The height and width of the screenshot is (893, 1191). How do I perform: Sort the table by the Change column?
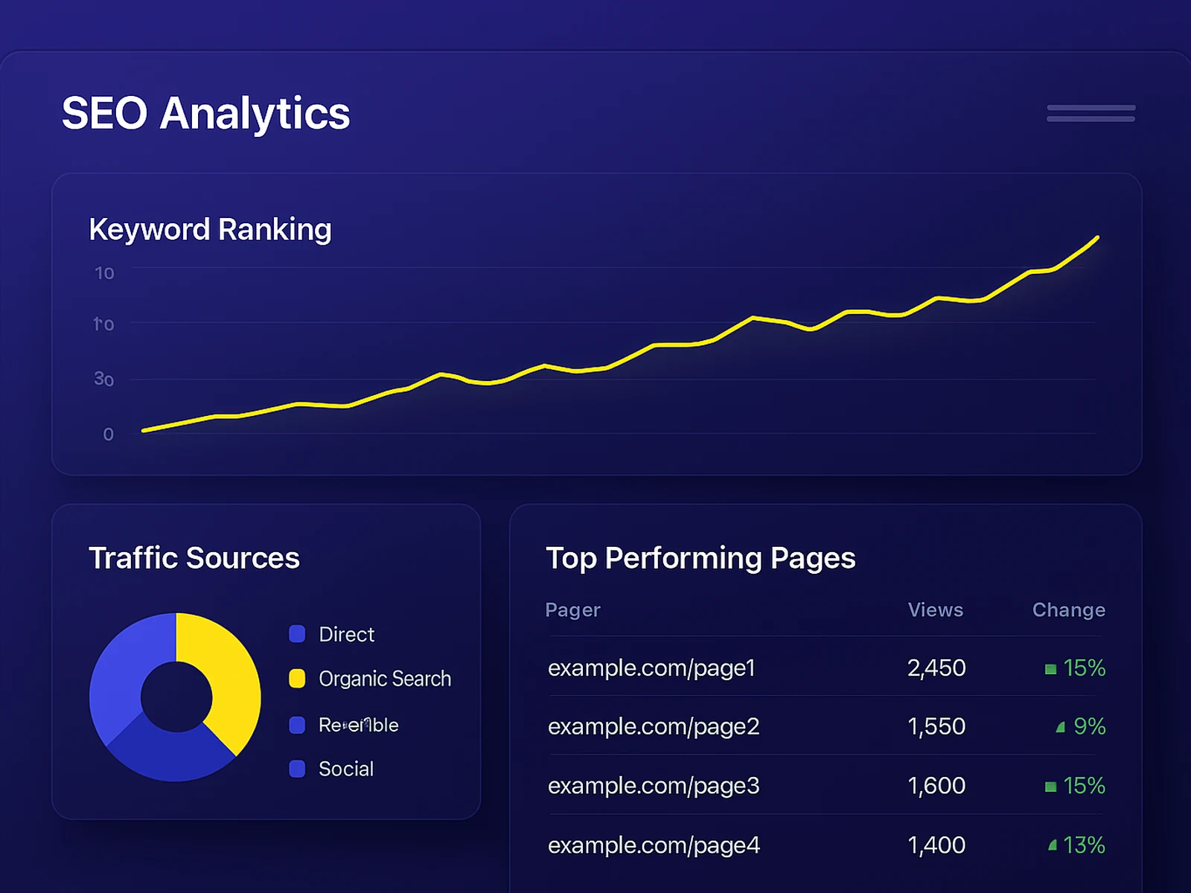(x=1068, y=609)
